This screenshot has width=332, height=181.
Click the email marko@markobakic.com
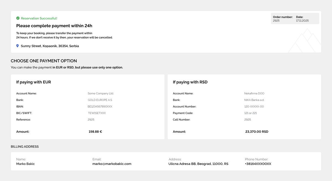[x=112, y=164]
